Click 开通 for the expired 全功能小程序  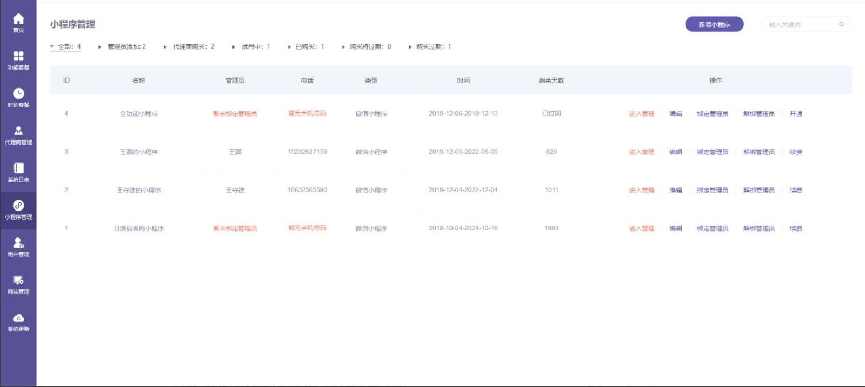click(796, 114)
